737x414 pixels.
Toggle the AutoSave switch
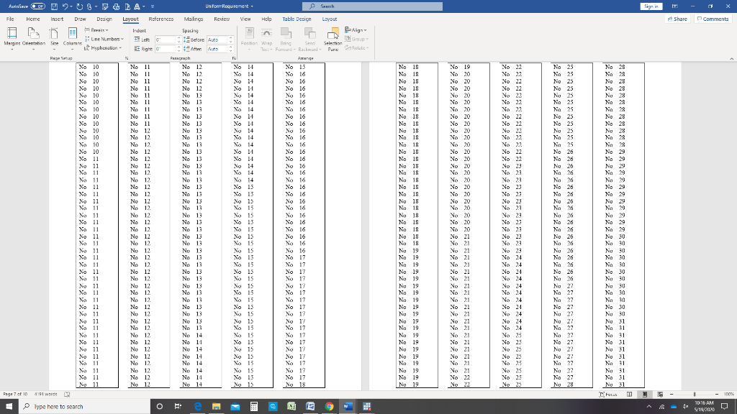pos(38,6)
